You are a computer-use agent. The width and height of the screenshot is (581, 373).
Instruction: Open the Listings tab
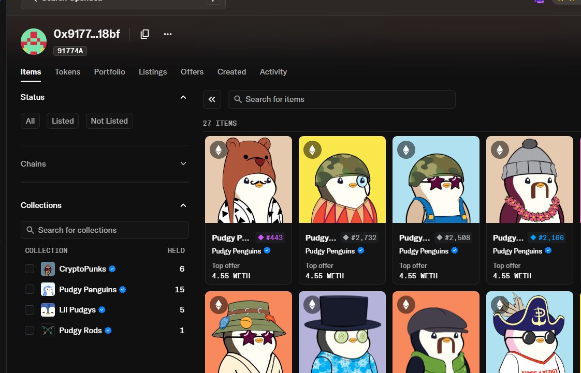pos(153,72)
